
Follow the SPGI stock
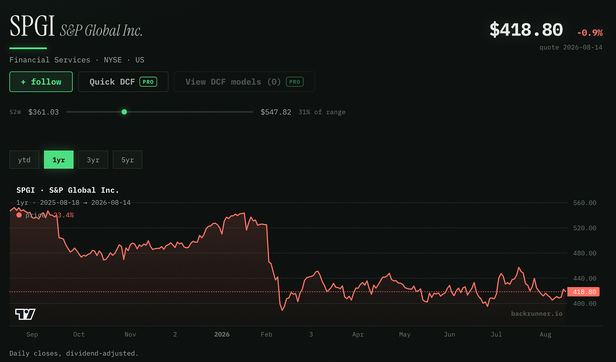click(41, 82)
